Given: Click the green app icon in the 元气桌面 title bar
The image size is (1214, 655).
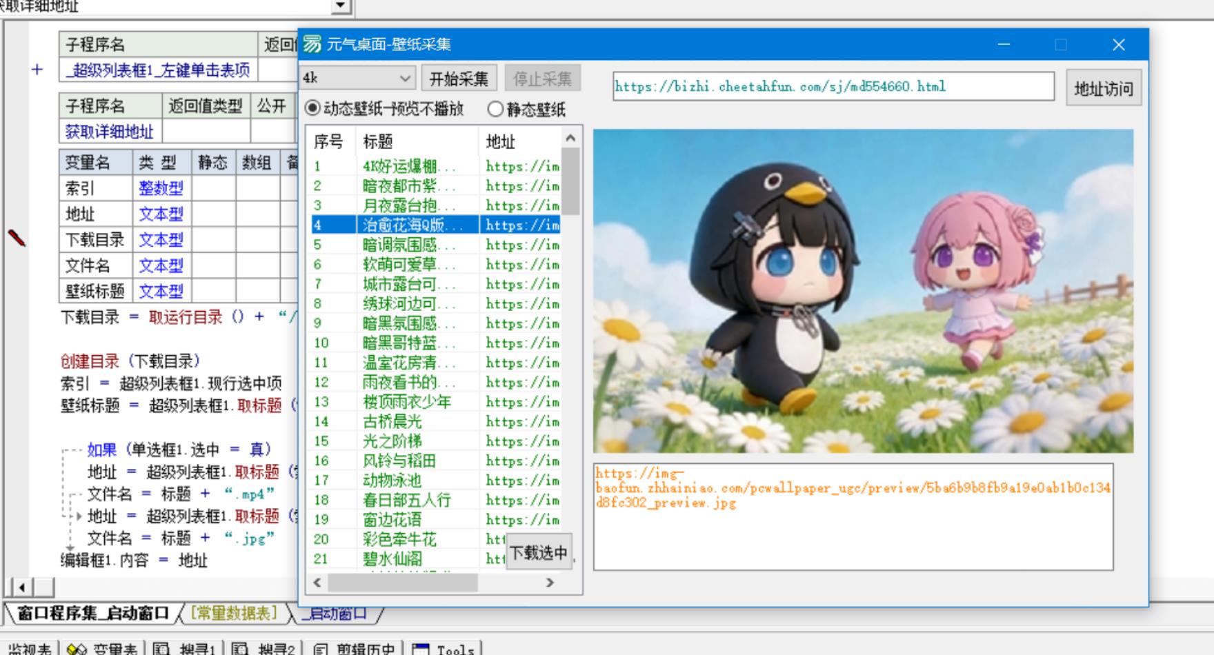Looking at the screenshot, I should (312, 44).
